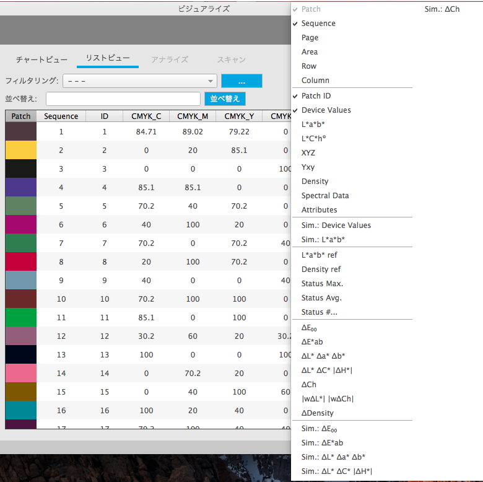
Task: Switch to リストビュー tab
Action: tap(108, 58)
